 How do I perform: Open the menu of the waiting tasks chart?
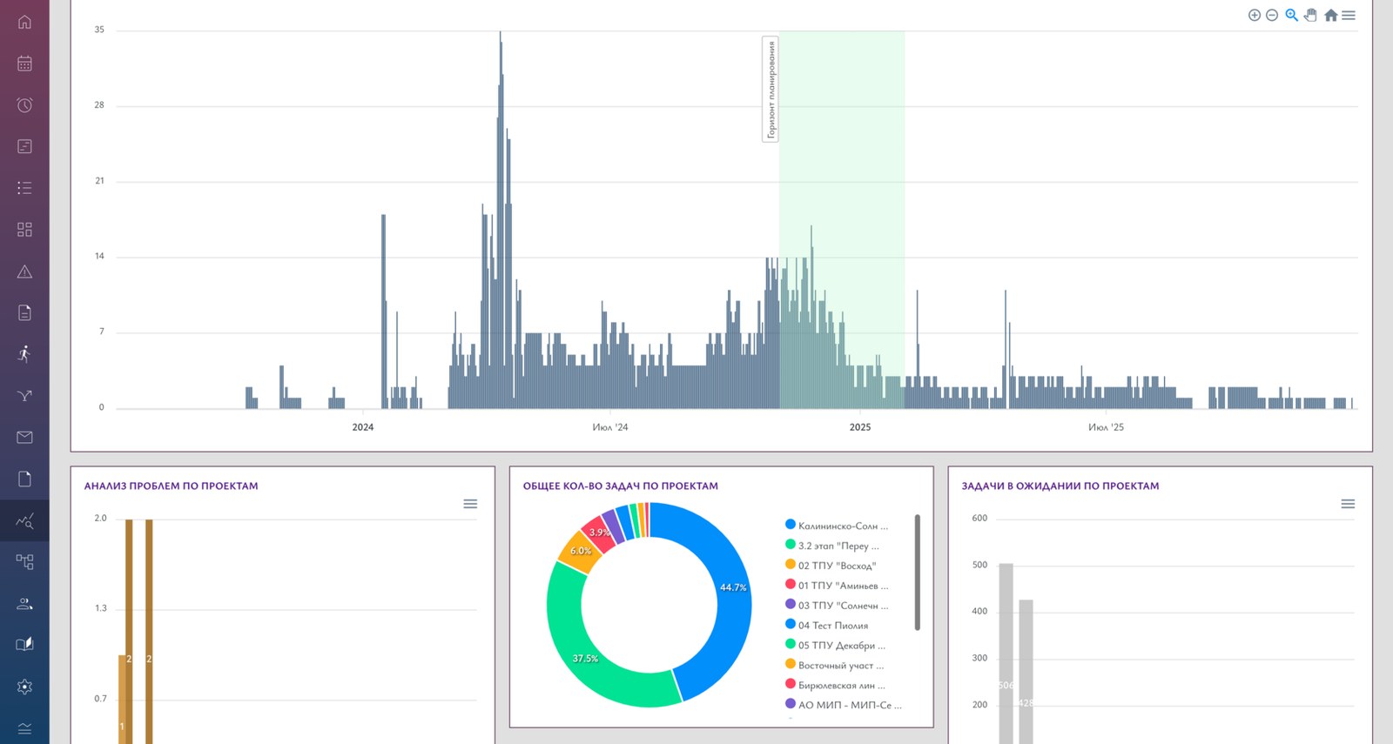1348,504
